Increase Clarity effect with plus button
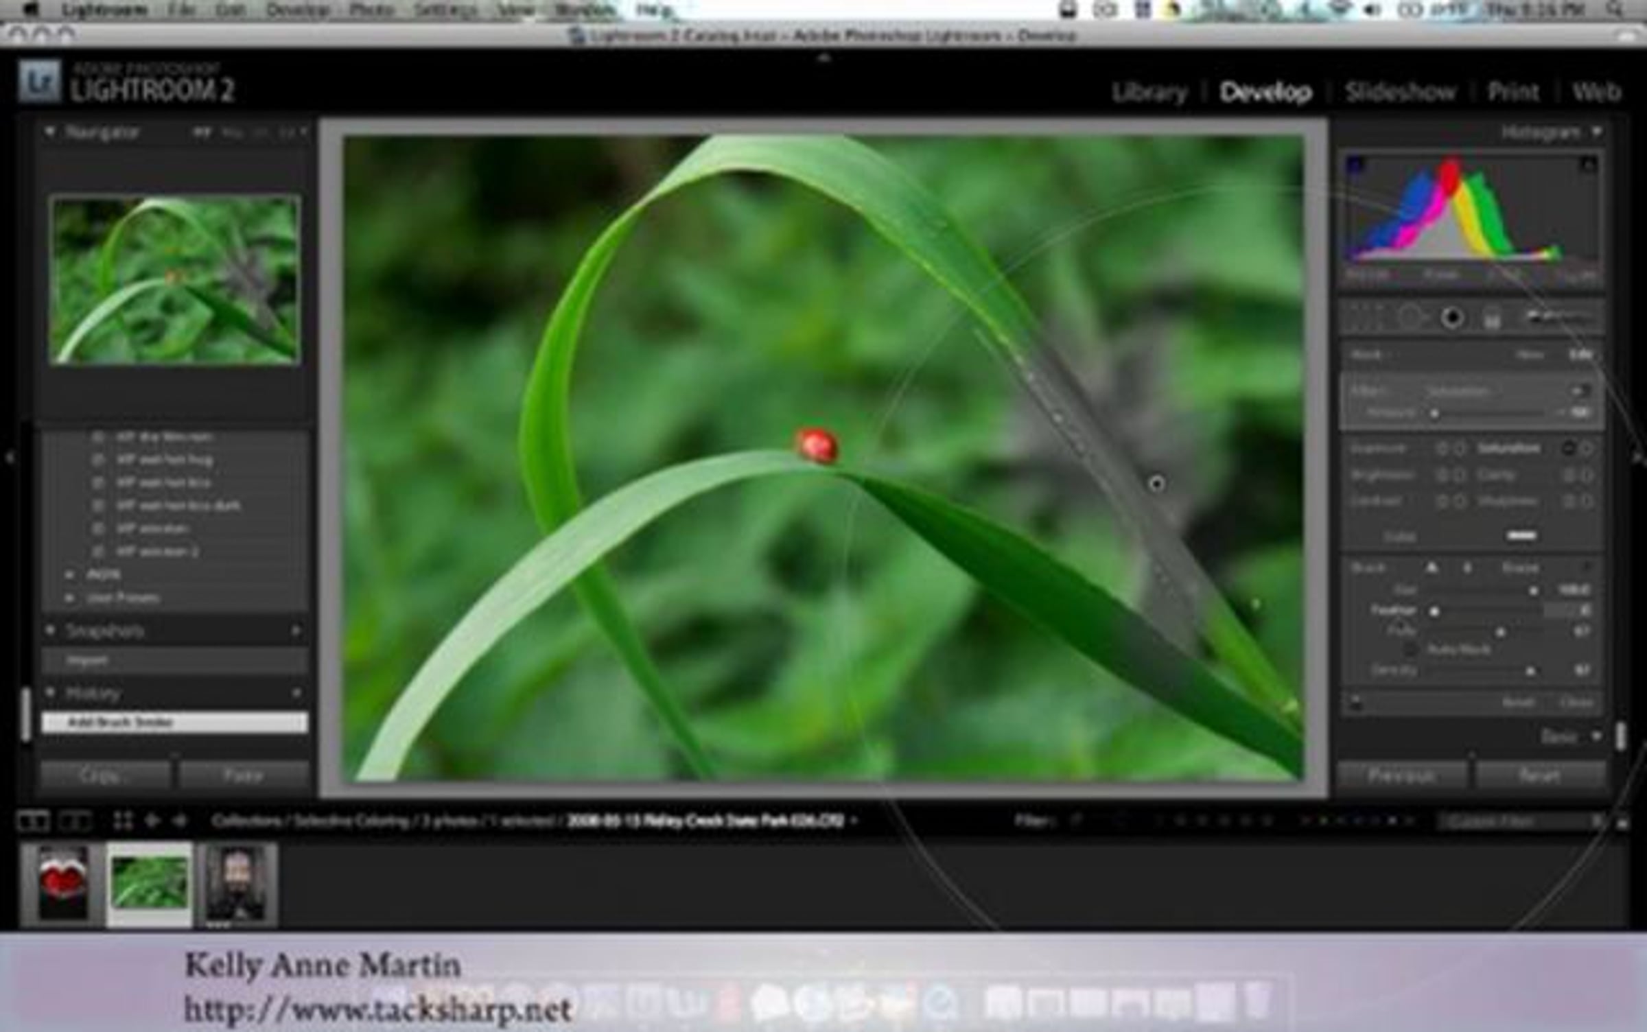 coord(1587,475)
